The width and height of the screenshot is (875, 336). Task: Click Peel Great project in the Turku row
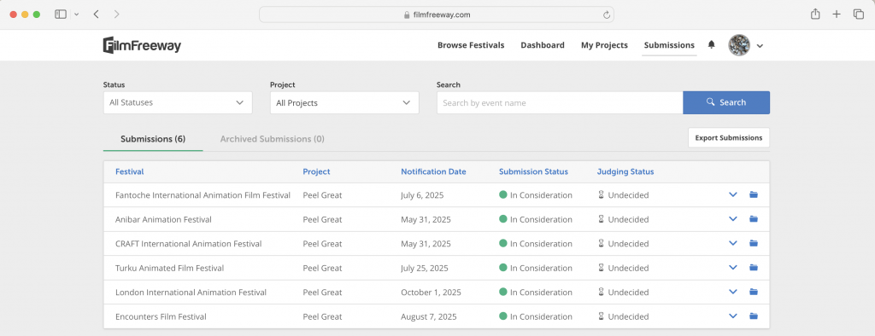(x=322, y=268)
